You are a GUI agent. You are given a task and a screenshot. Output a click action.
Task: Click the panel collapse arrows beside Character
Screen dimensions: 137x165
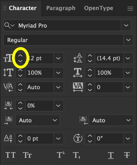(5, 8)
